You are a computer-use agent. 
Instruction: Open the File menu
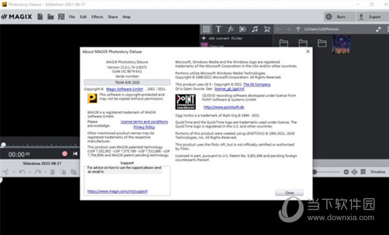[x=72, y=17]
